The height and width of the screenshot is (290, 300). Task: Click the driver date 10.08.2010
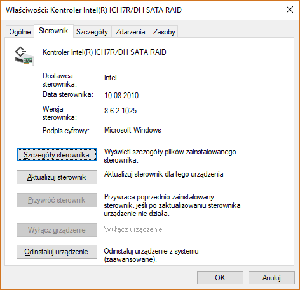coord(121,96)
